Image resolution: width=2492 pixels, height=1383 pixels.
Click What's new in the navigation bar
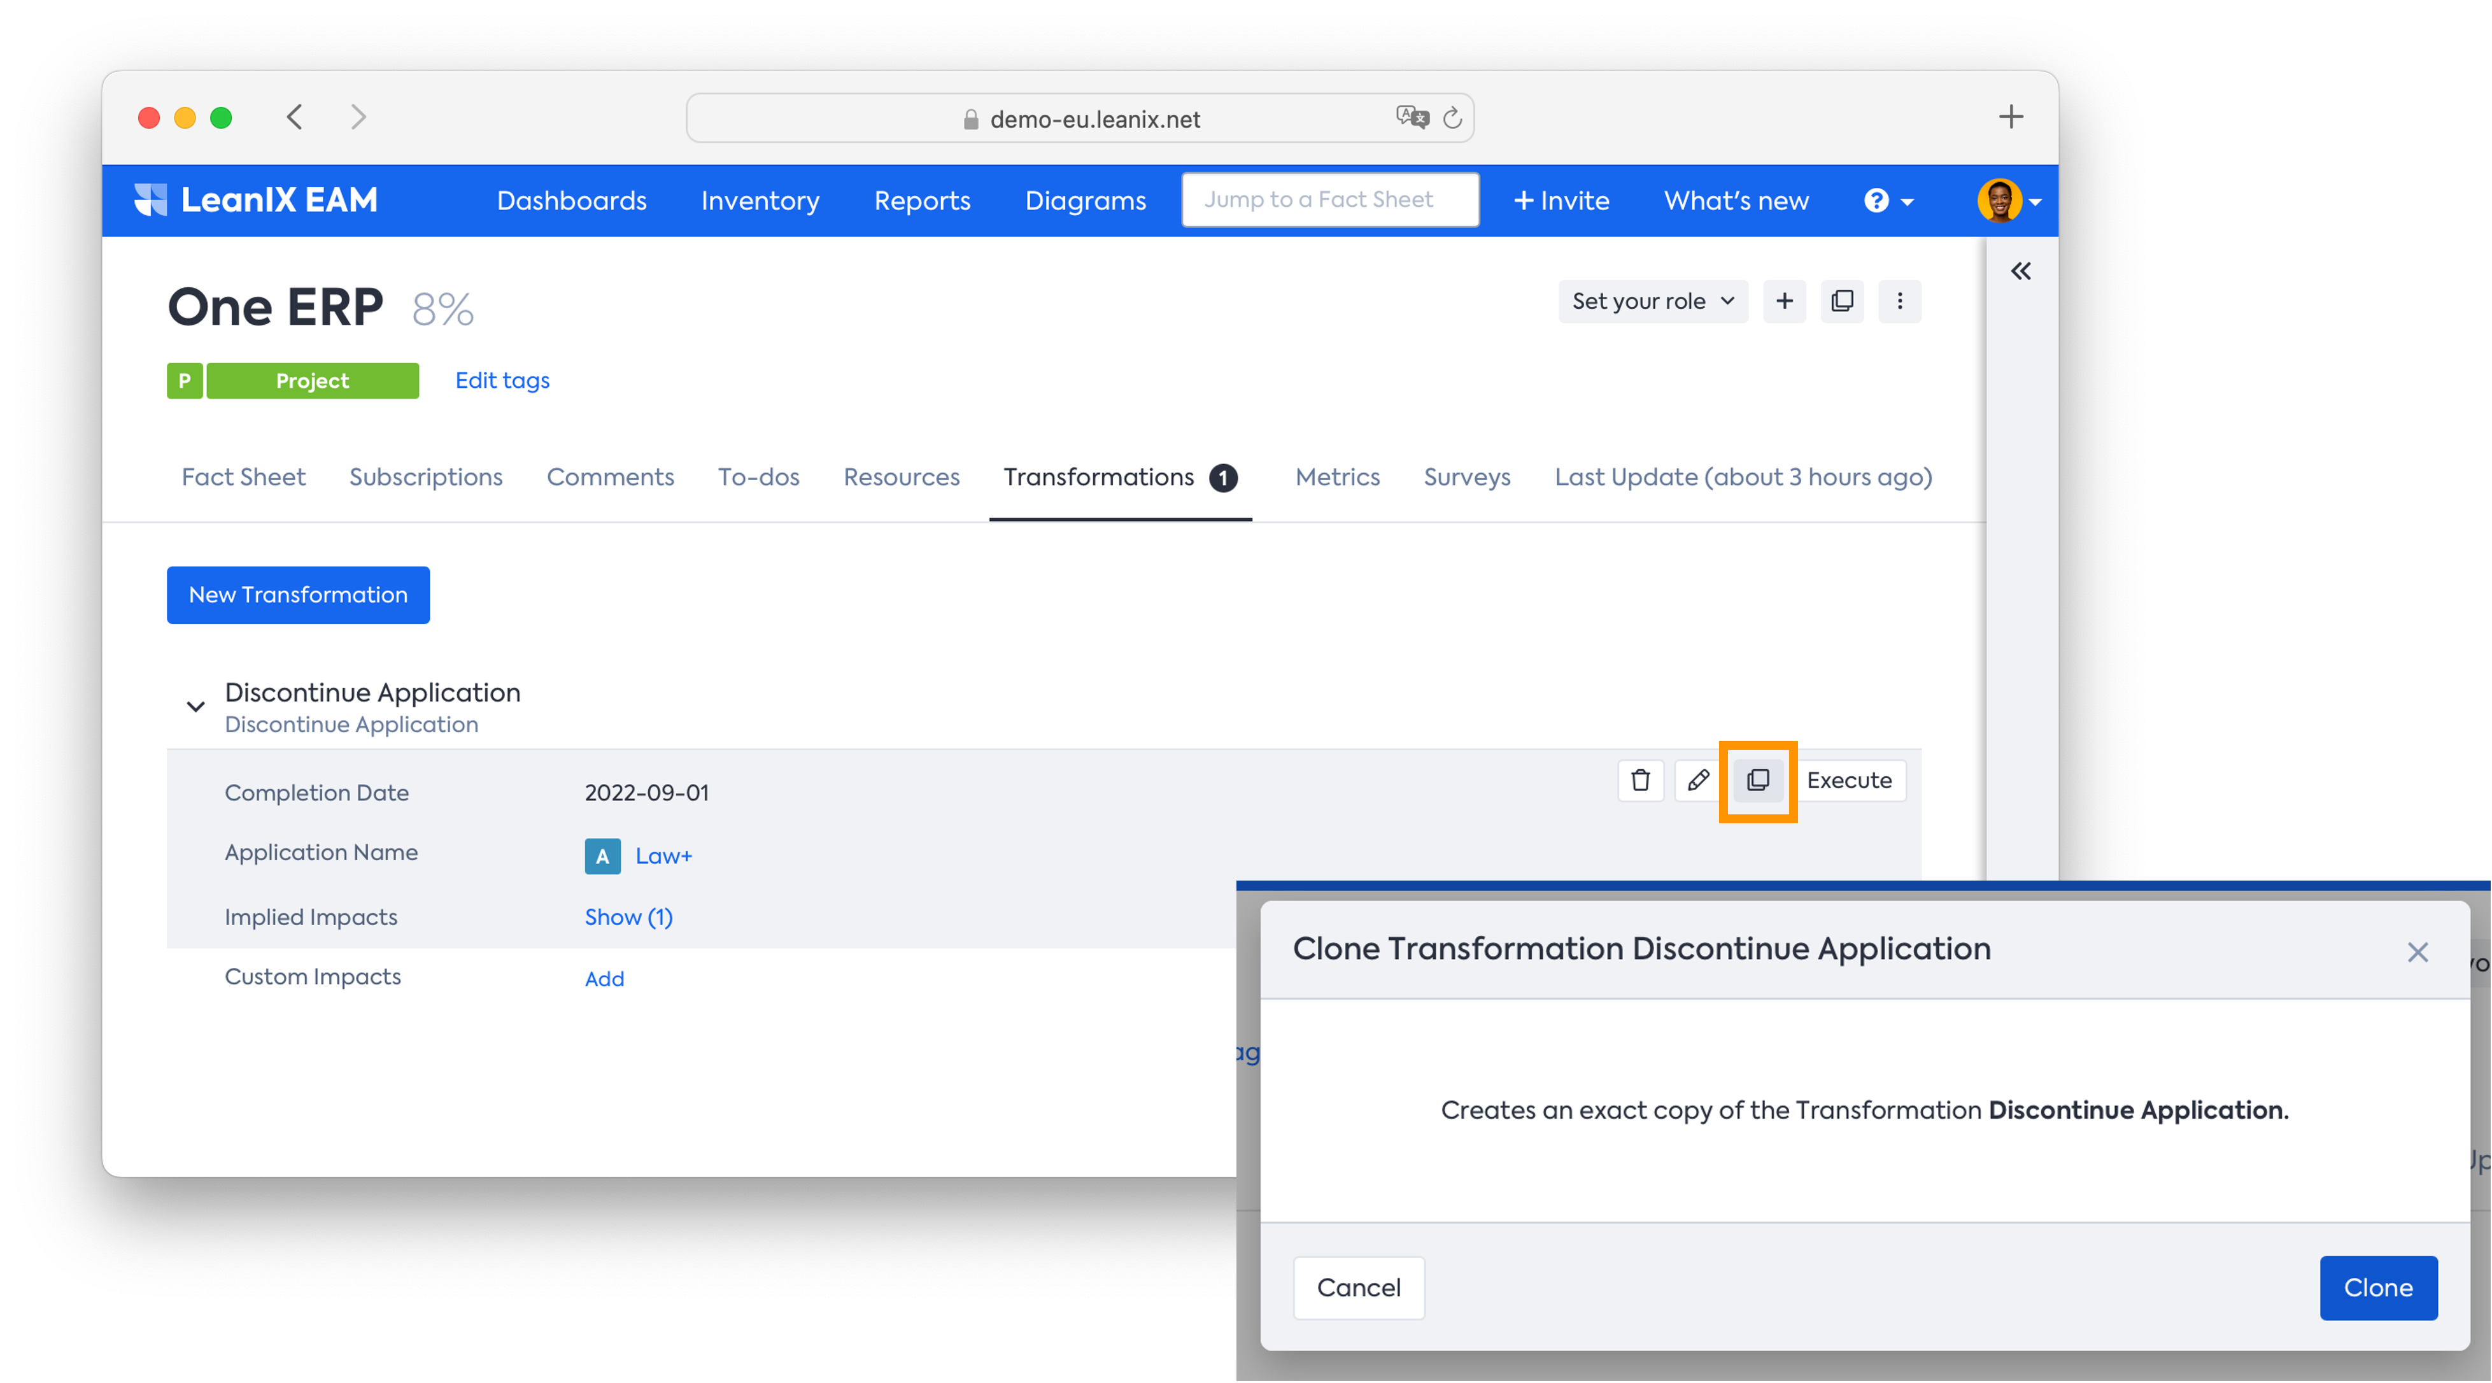pos(1736,200)
